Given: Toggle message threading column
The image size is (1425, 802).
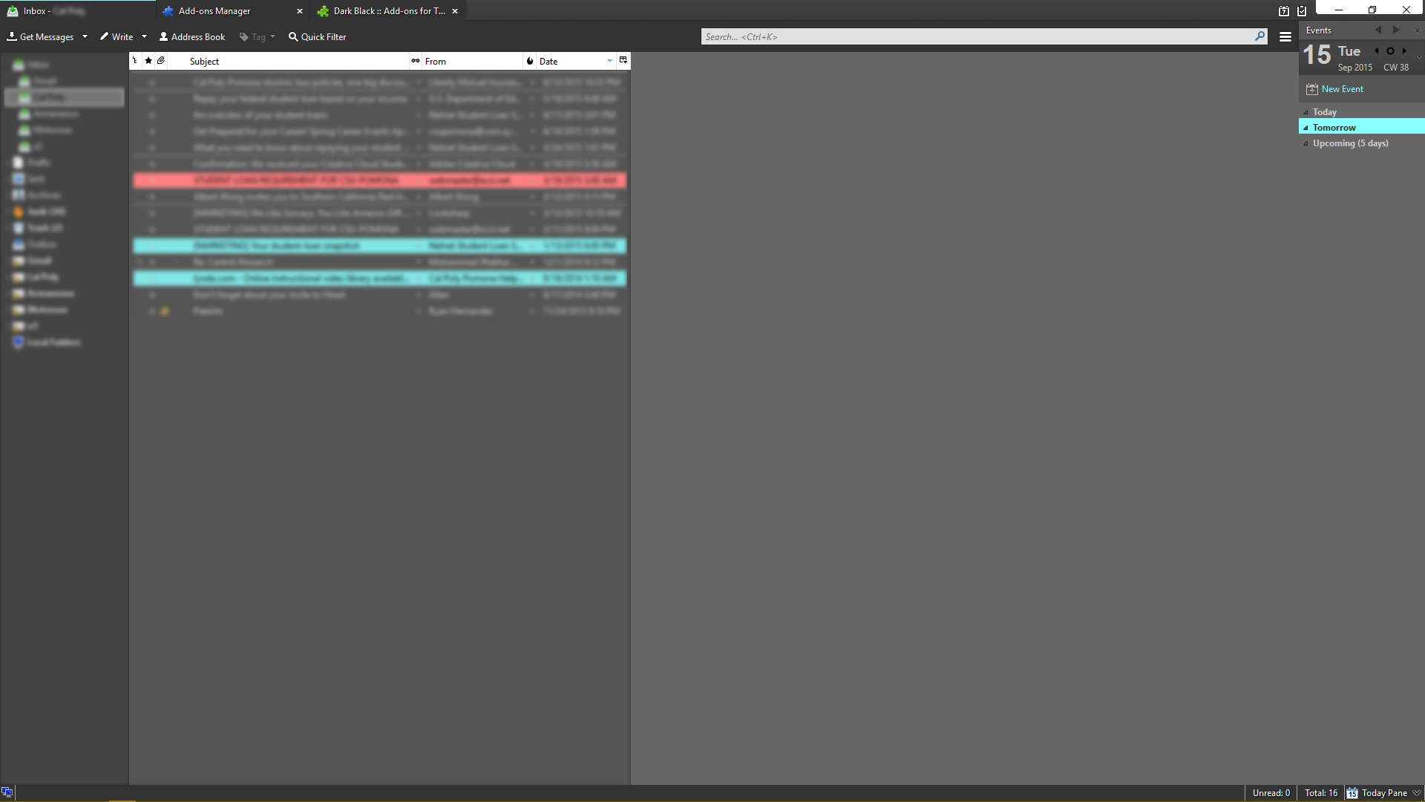Looking at the screenshot, I should tap(135, 61).
